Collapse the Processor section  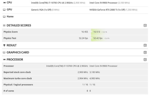pos(145,60)
